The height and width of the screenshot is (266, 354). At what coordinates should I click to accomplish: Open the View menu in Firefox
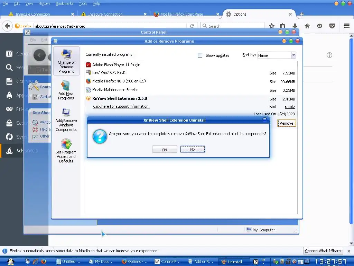[x=29, y=3]
